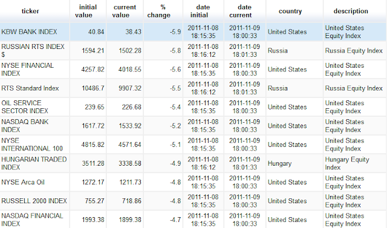This screenshot has height=228, width=387.
Task: Click Russia country in RTS Standard Index row
Action: tap(278, 88)
